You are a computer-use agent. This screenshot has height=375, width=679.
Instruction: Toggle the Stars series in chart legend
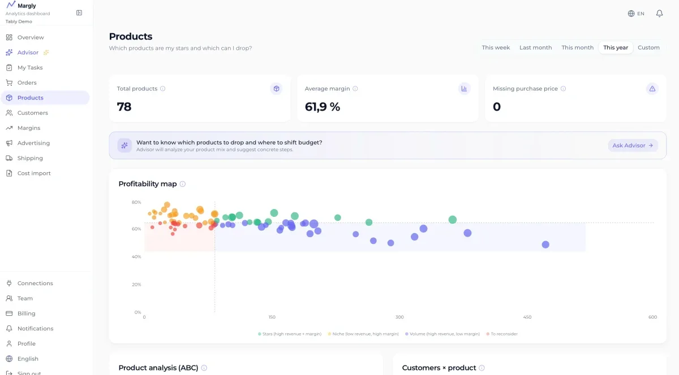(x=290, y=334)
